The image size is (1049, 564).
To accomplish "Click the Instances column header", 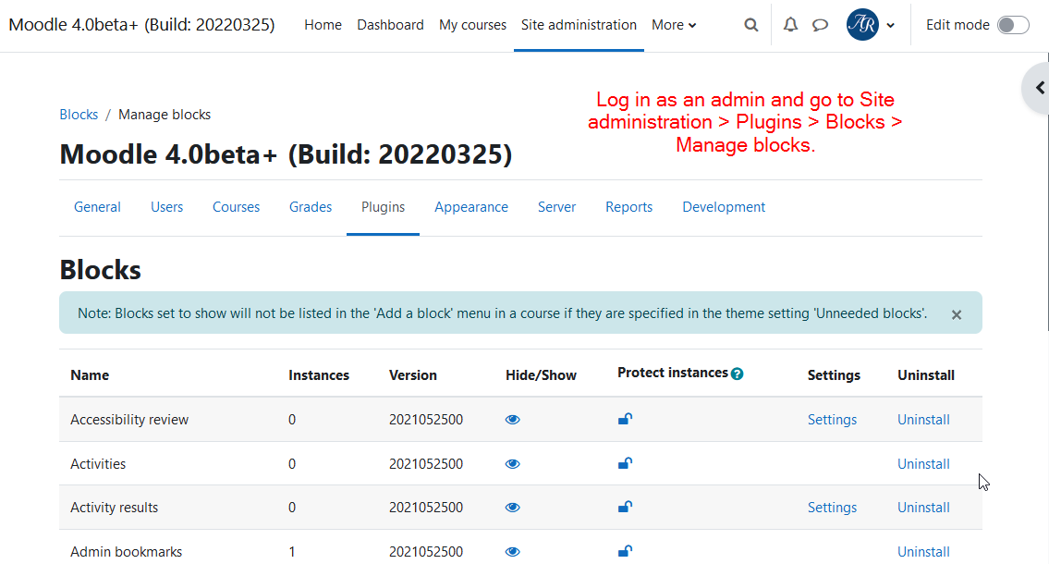I will [x=319, y=375].
